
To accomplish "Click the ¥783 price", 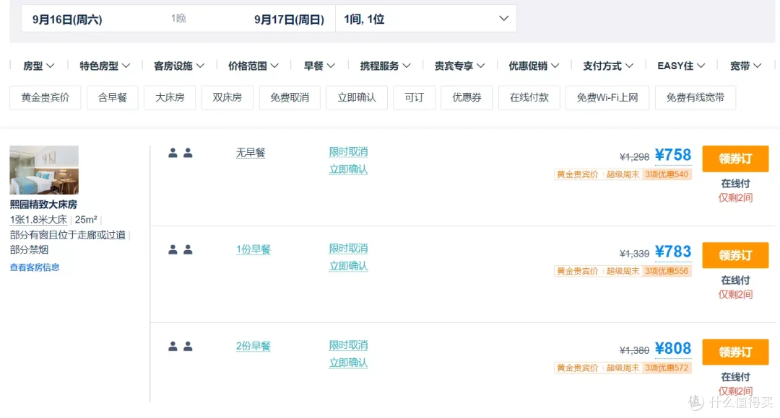I will pos(673,252).
